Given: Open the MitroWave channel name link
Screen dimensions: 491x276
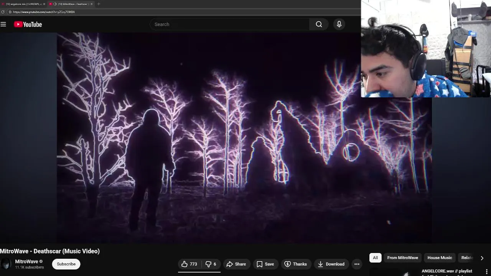Looking at the screenshot, I should [x=26, y=261].
